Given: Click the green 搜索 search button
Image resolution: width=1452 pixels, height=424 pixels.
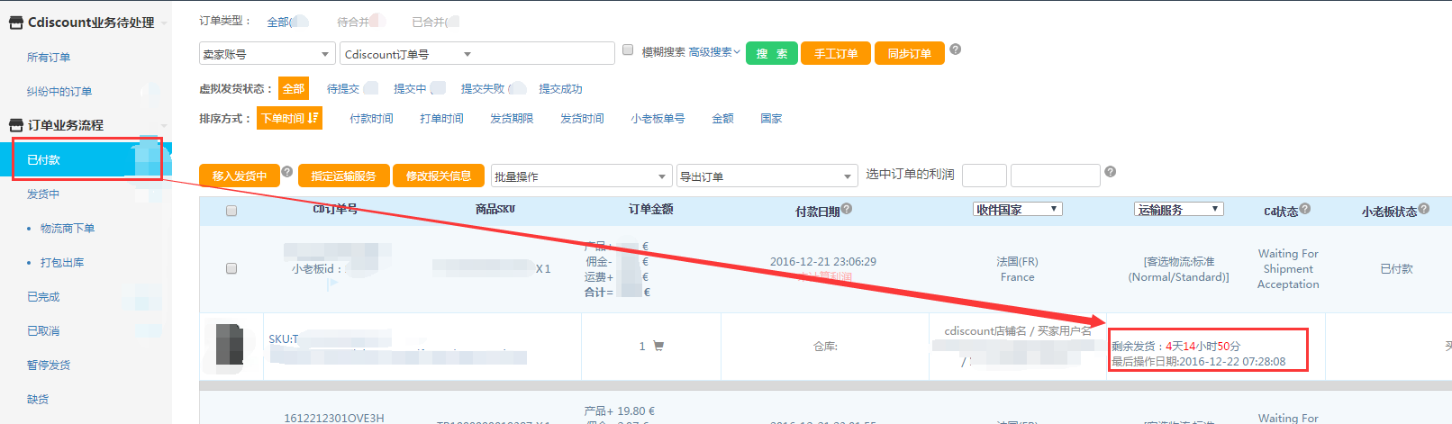Looking at the screenshot, I should pos(772,53).
